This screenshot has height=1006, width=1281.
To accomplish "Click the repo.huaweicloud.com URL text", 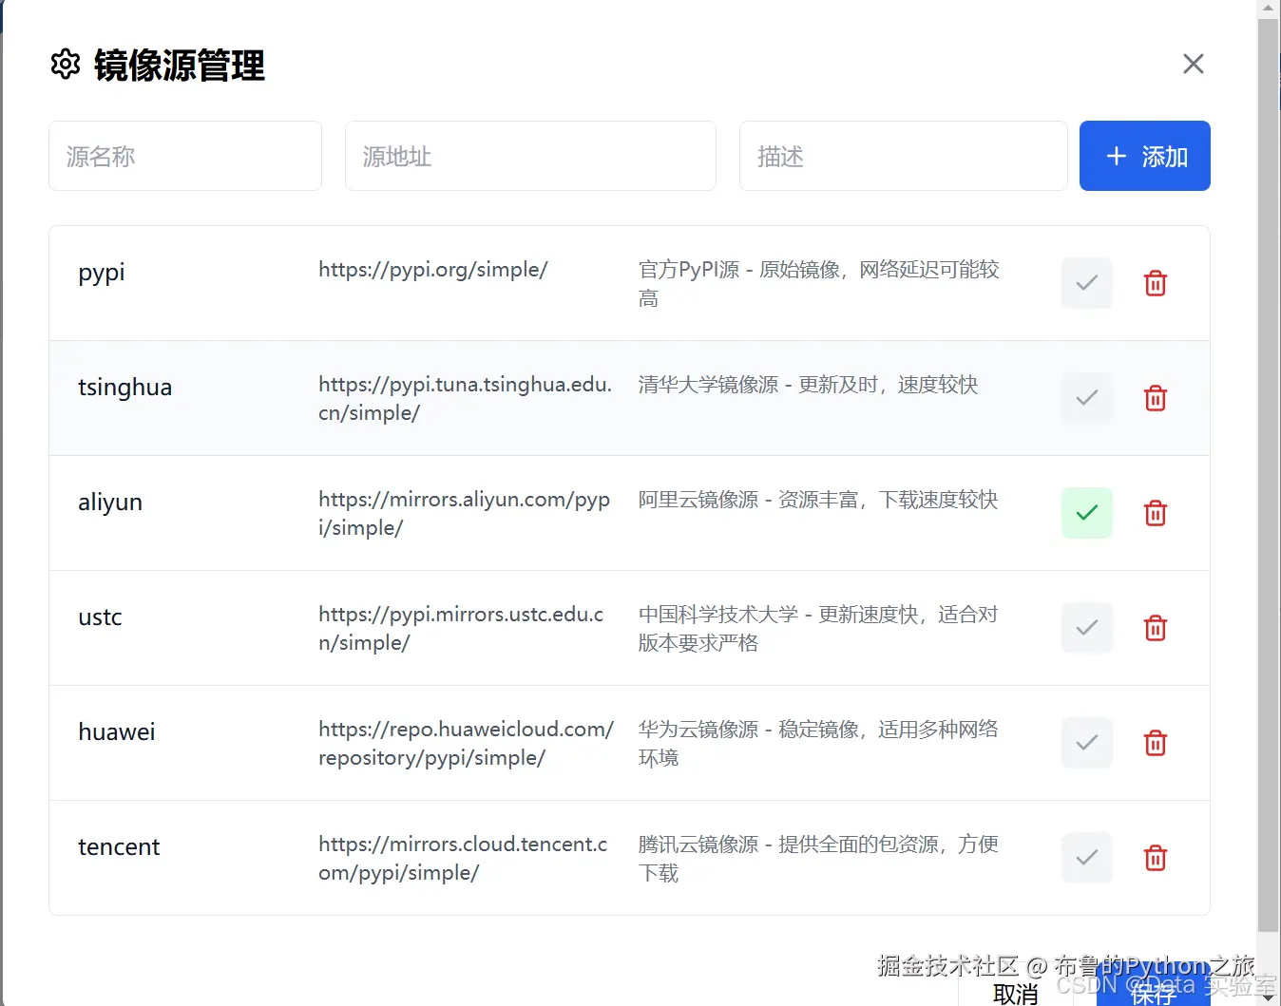I will 467,743.
